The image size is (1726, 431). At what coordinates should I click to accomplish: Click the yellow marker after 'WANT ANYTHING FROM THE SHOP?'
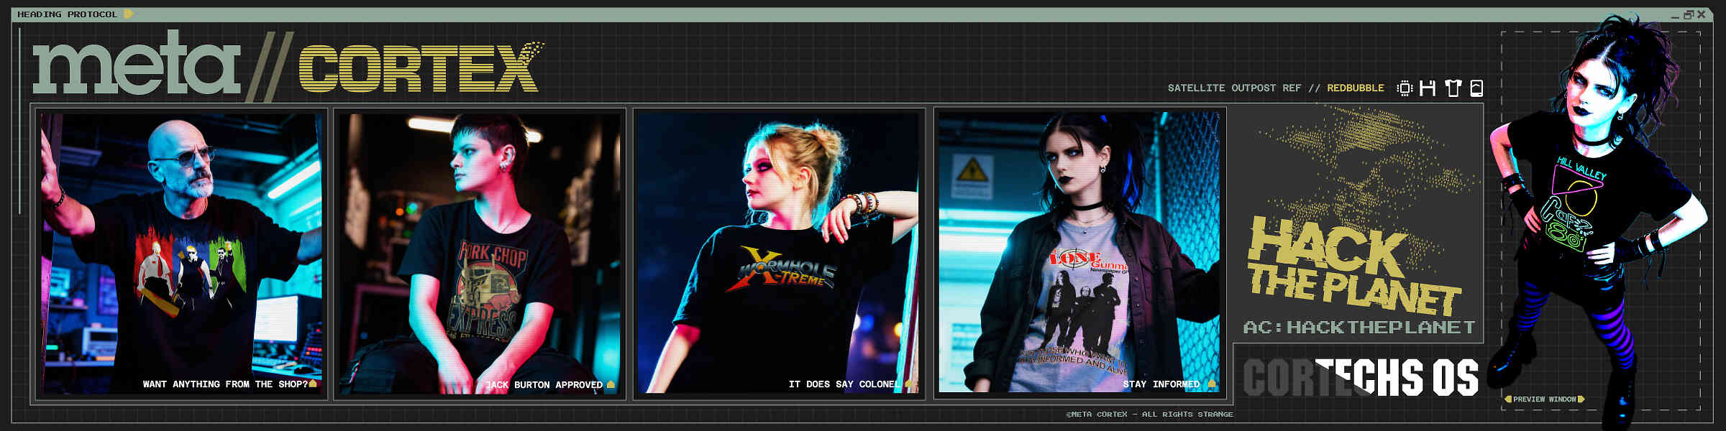pyautogui.click(x=313, y=384)
